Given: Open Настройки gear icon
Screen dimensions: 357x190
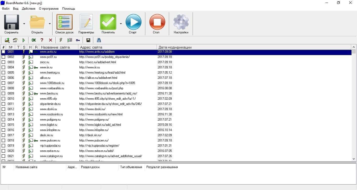Looking at the screenshot, I should click(x=181, y=22).
